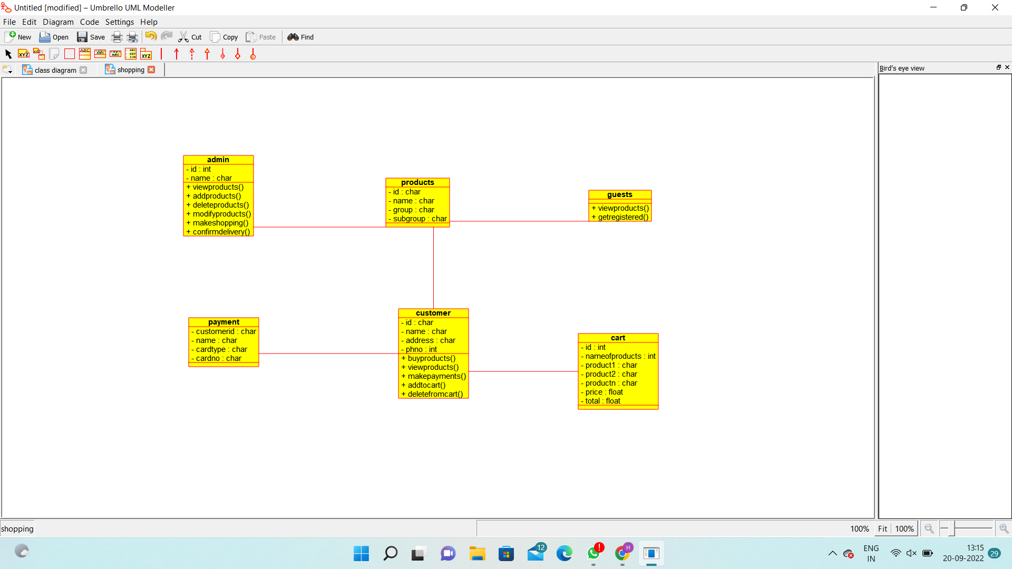
Task: Click the Undo icon
Action: (x=151, y=37)
